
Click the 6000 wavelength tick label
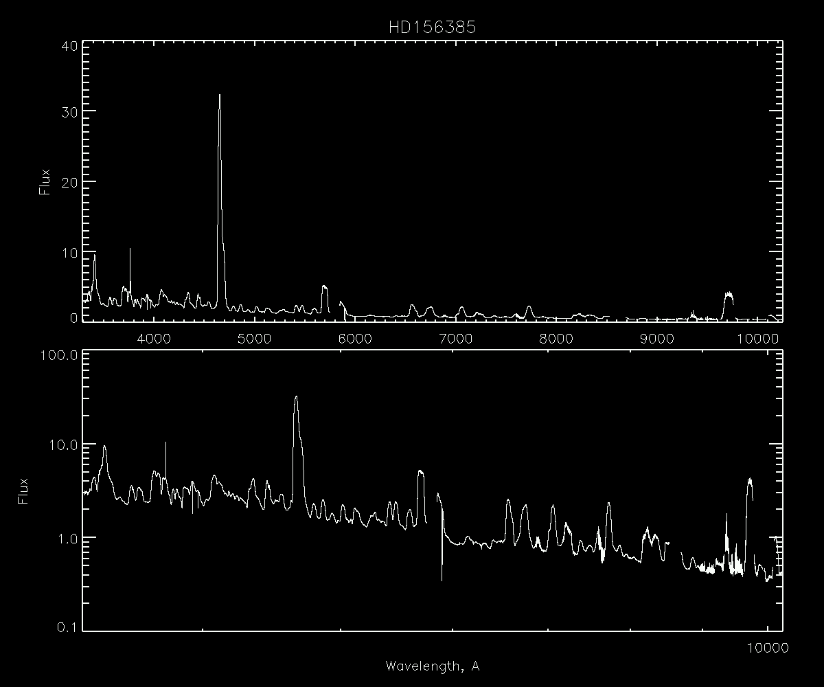pos(355,338)
